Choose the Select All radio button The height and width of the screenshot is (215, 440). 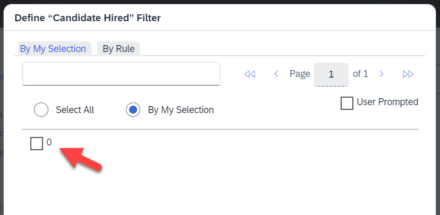41,109
